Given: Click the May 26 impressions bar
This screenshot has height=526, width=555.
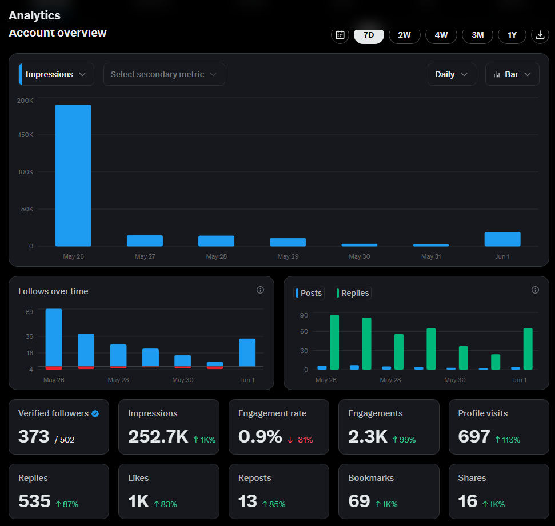Looking at the screenshot, I should coord(73,175).
